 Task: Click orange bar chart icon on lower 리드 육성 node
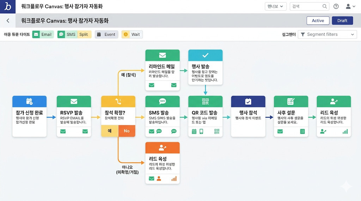pyautogui.click(x=174, y=179)
